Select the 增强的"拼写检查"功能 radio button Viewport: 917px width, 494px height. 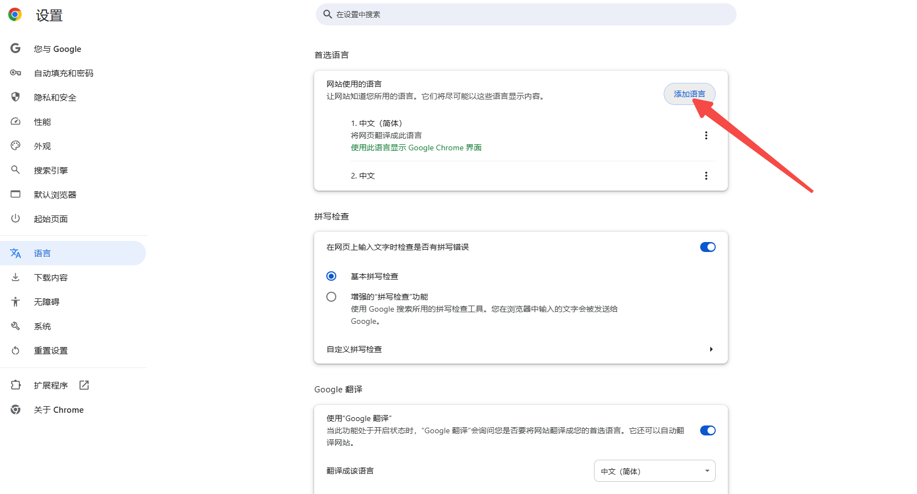tap(331, 297)
